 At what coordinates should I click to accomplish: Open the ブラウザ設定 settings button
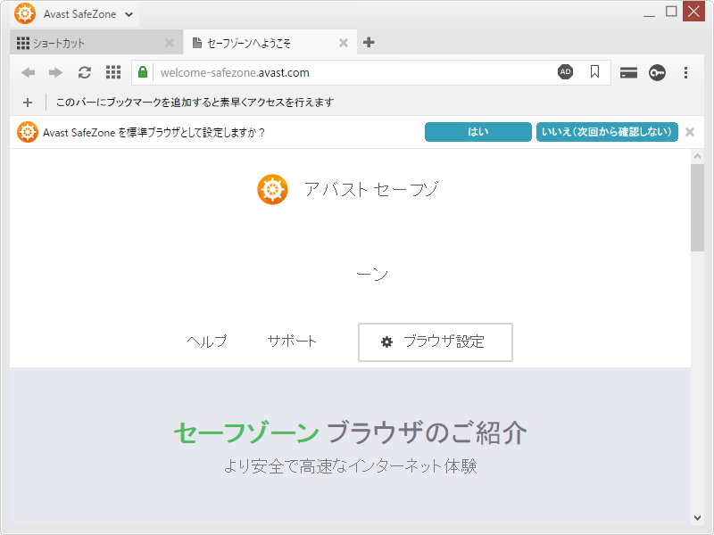(x=435, y=342)
